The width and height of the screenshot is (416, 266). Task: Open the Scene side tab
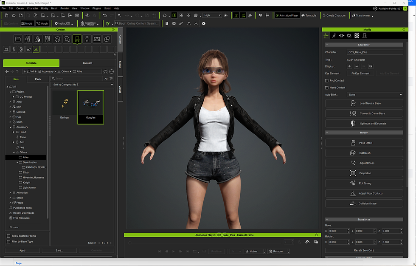(120, 65)
